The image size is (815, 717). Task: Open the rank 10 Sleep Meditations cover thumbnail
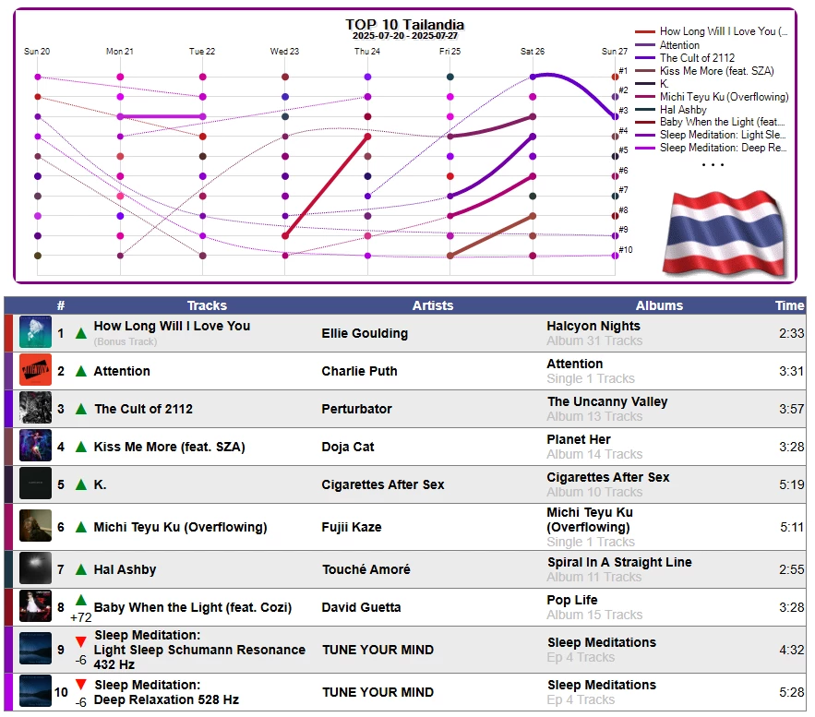click(x=35, y=691)
